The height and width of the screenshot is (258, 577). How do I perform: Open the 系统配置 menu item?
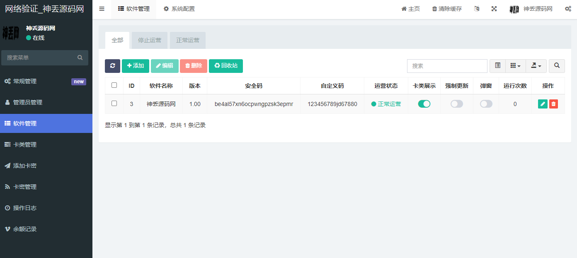179,8
